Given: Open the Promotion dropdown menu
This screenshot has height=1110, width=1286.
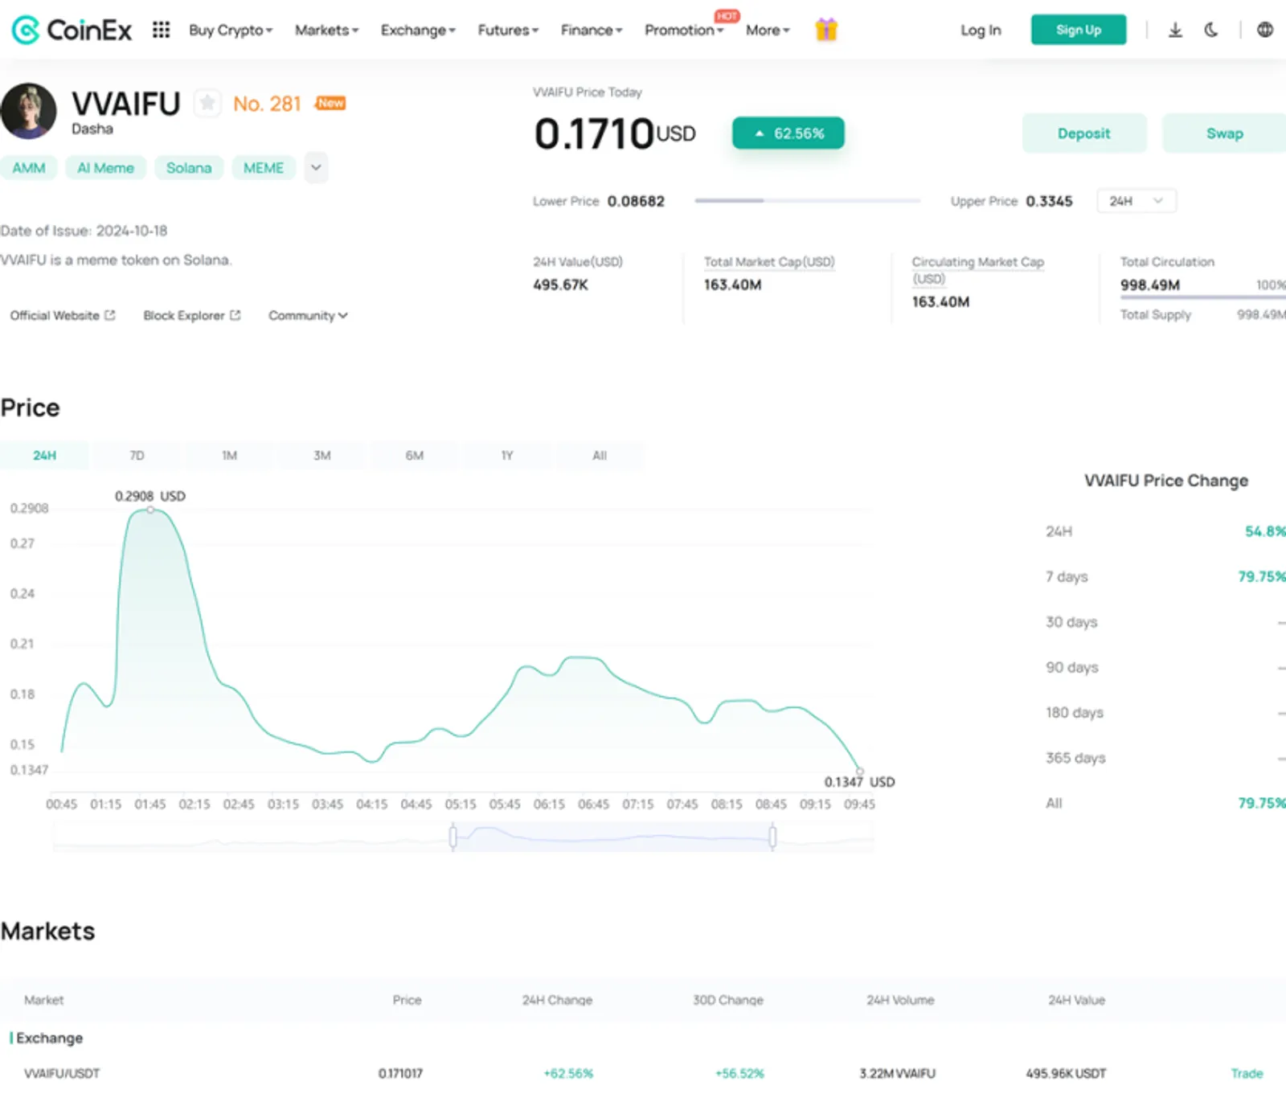Looking at the screenshot, I should coord(684,30).
